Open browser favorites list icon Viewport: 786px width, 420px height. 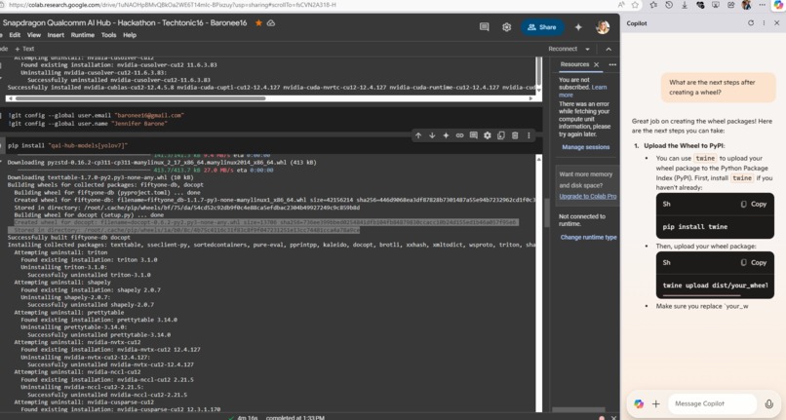coord(653,5)
